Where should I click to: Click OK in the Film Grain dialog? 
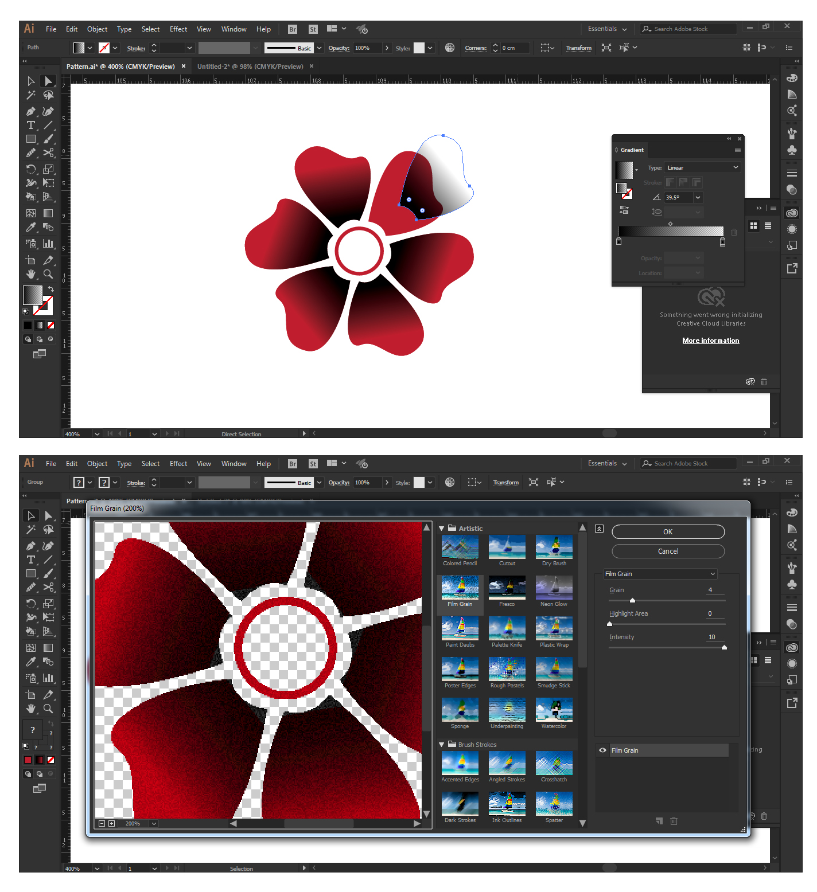668,532
